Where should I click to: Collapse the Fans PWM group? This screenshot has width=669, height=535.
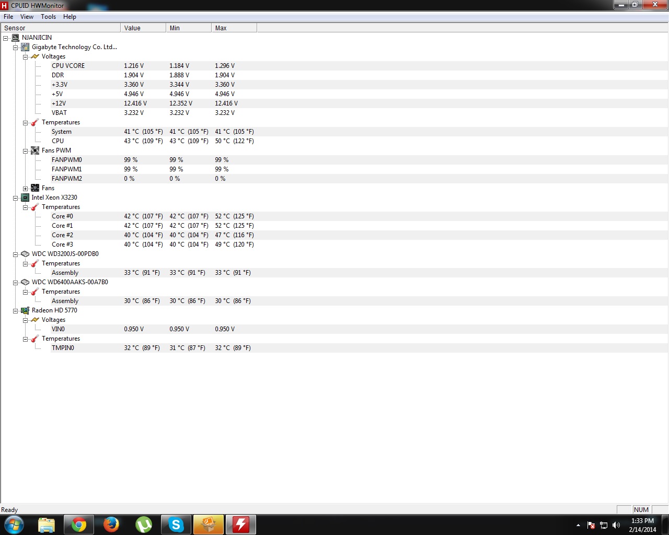coord(25,151)
